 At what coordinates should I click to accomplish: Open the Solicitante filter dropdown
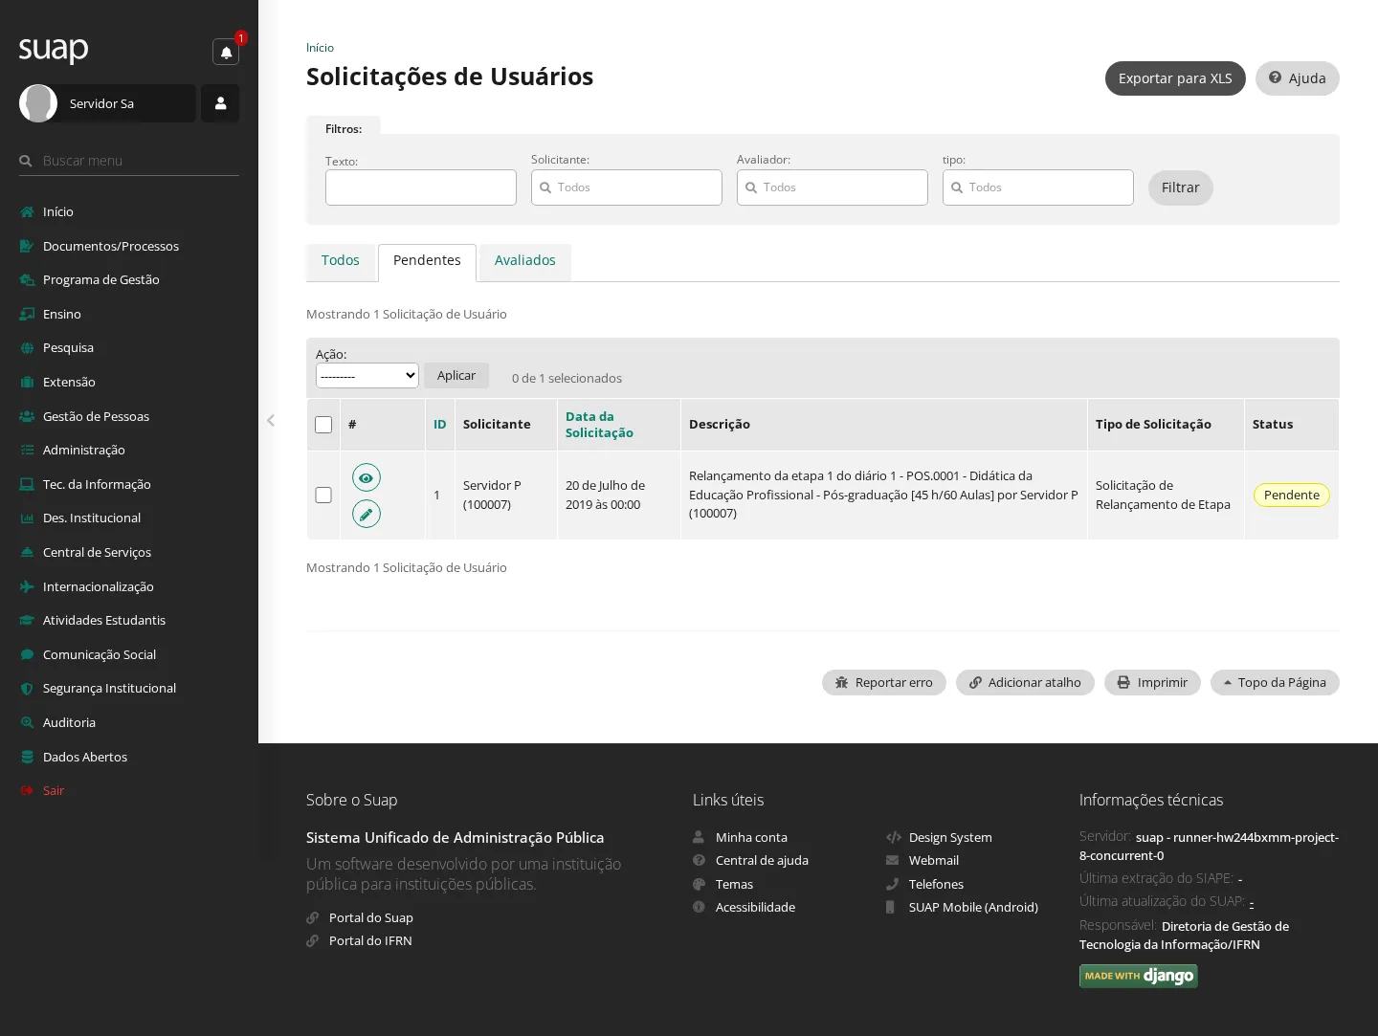click(x=627, y=187)
